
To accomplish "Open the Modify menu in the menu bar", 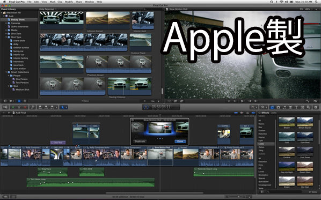I will [69, 2].
